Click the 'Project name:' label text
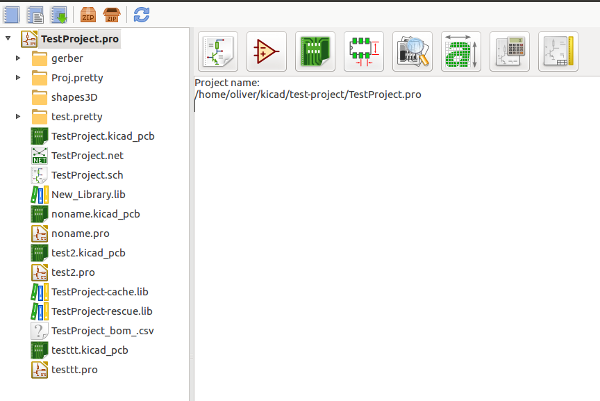Screen dimensions: 600x401 point(227,83)
